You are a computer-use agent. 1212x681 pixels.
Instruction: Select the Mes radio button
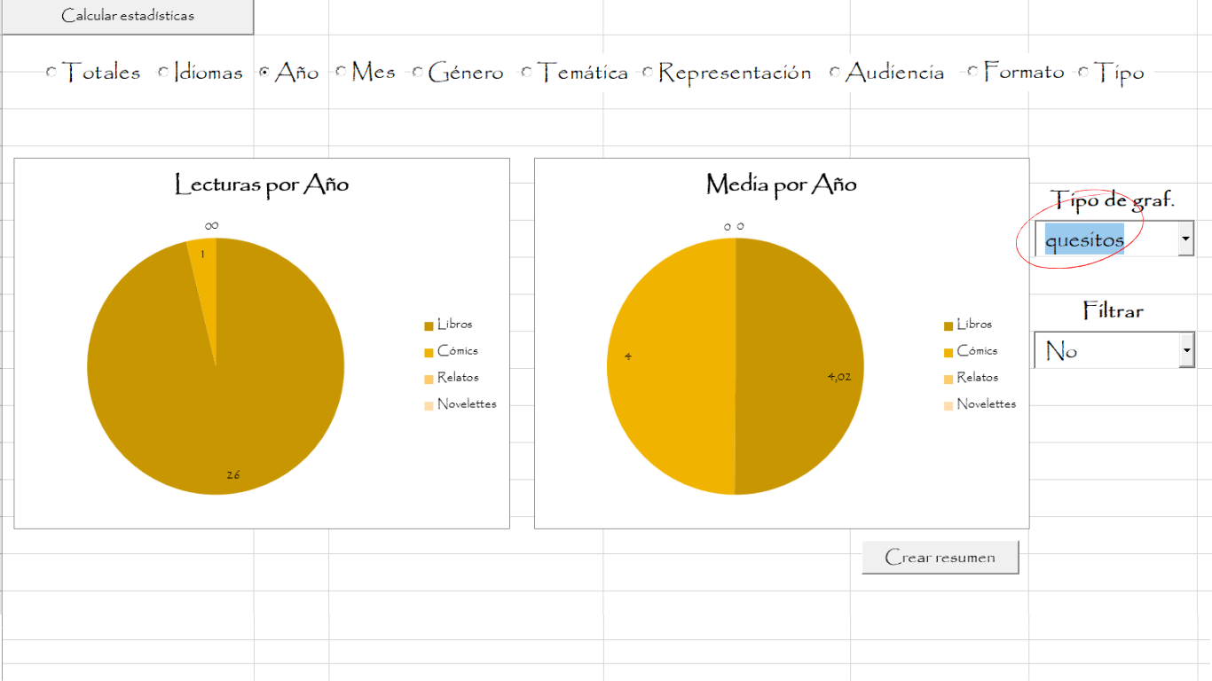click(x=341, y=73)
